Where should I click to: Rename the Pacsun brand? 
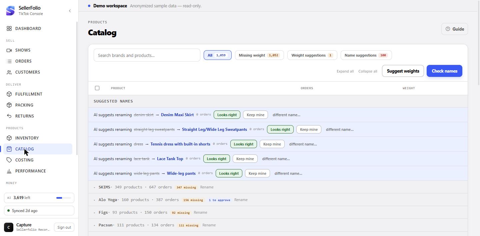(x=209, y=225)
